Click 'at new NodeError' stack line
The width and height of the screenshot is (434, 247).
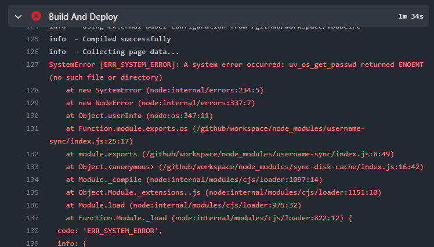click(x=161, y=103)
